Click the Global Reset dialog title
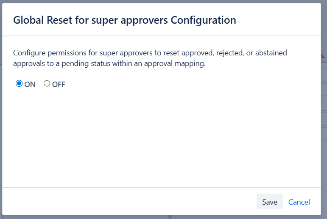 pyautogui.click(x=125, y=20)
